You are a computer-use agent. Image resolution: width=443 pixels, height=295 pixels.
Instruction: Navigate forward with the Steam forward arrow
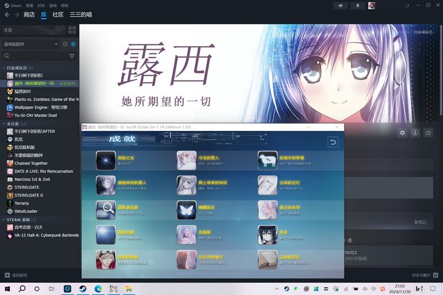(x=17, y=15)
